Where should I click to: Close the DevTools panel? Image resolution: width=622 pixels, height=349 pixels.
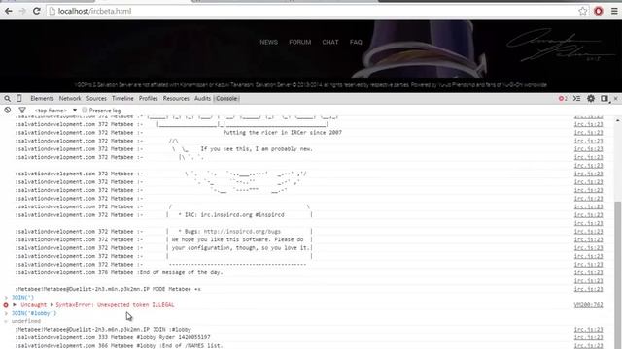pos(615,99)
